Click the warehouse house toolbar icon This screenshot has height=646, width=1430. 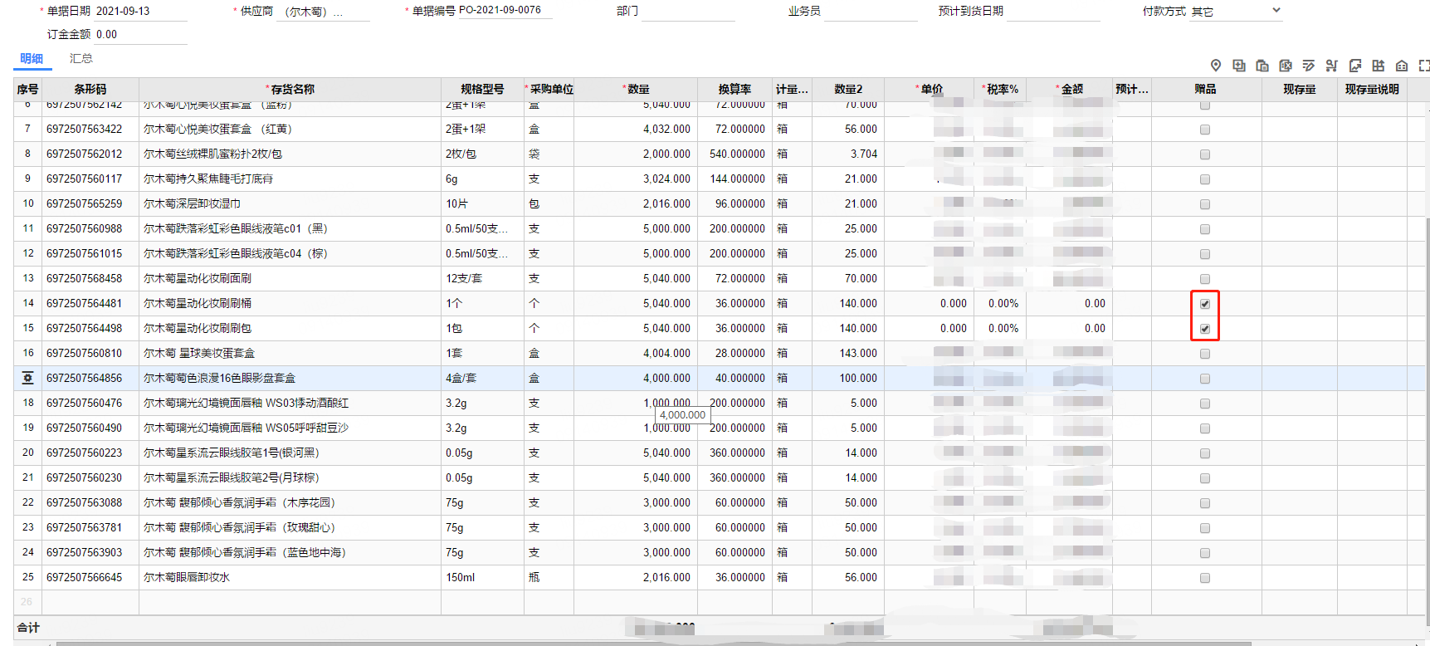1402,66
